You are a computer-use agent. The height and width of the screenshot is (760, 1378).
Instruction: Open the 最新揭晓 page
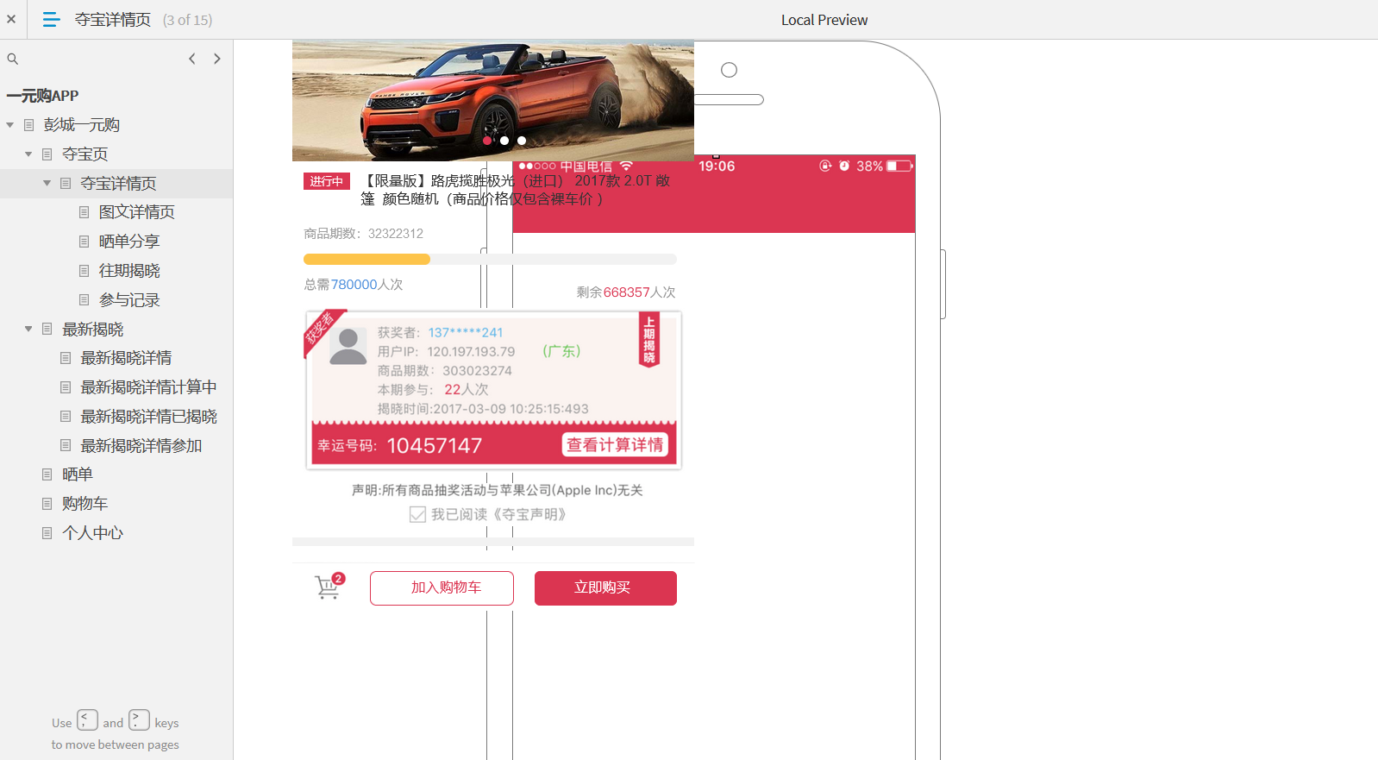[93, 330]
